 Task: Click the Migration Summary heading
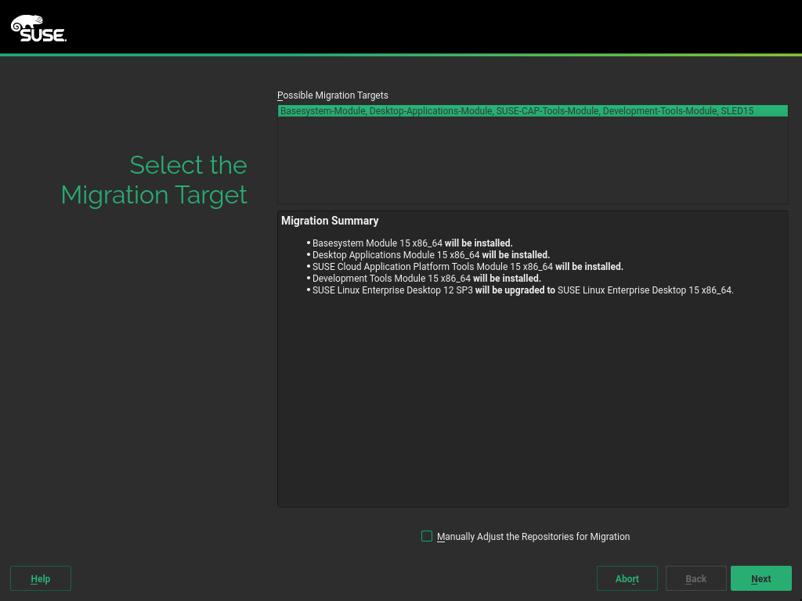pyautogui.click(x=330, y=221)
